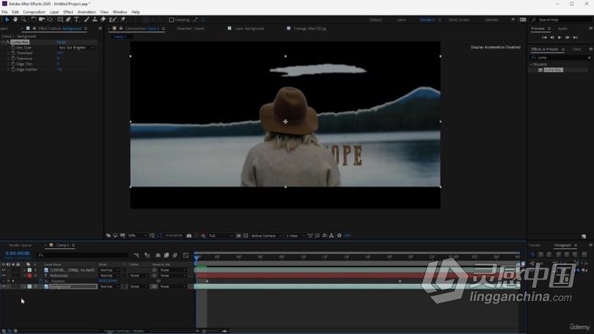The image size is (594, 334).
Task: Select the Eraser tool
Action: 103,19
